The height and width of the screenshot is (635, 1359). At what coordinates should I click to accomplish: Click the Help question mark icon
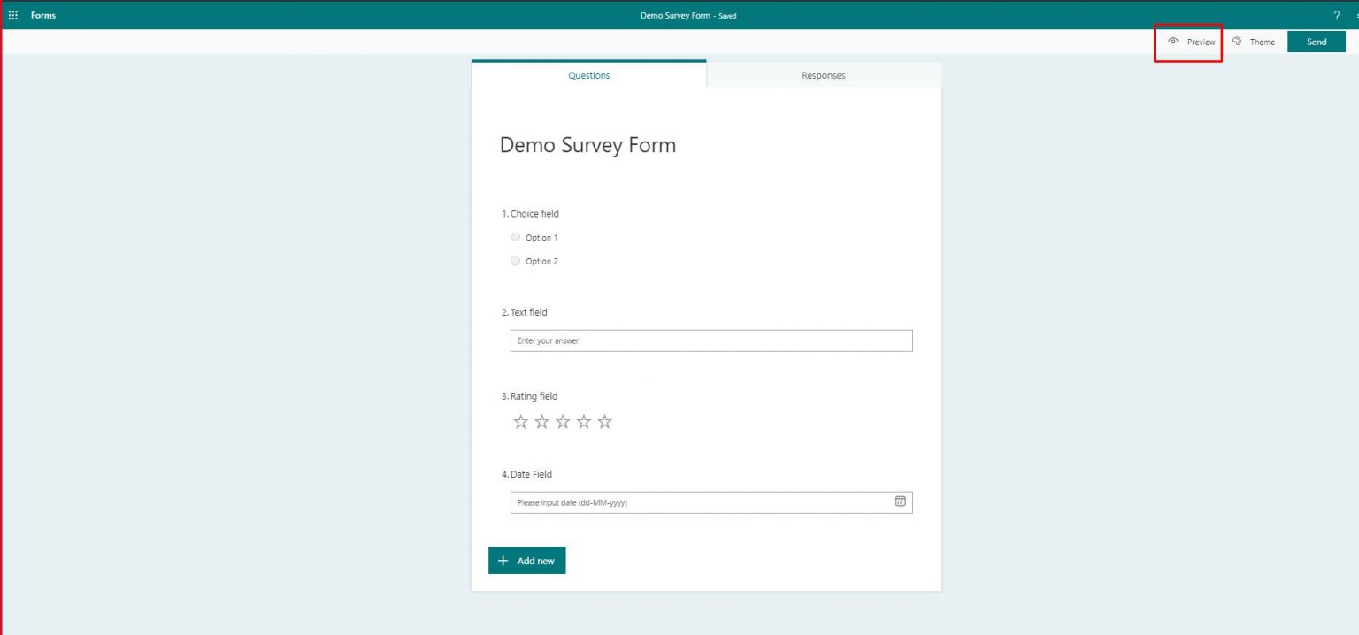[1335, 15]
